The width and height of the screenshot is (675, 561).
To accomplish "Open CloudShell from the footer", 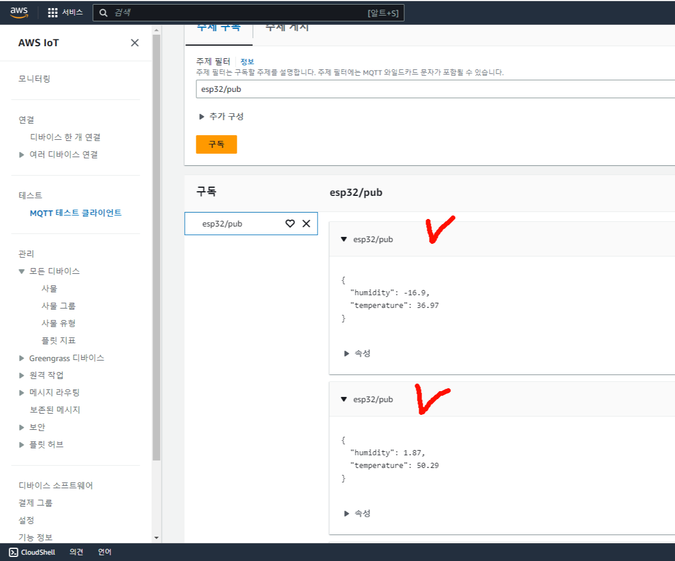I will [x=32, y=552].
